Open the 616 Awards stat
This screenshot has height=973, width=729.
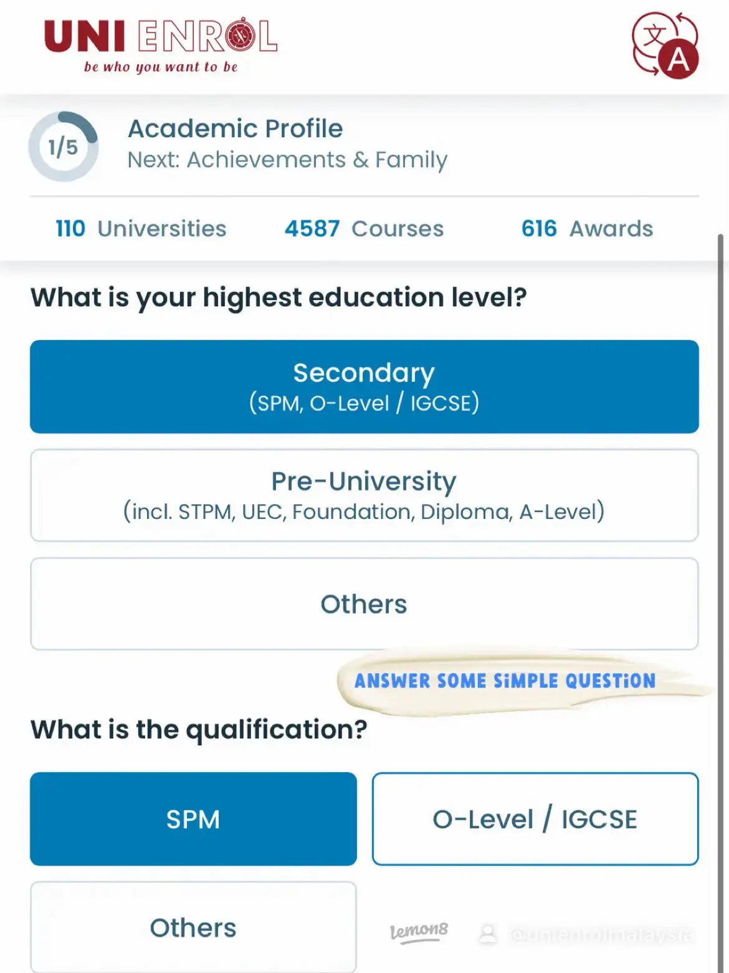tap(587, 228)
